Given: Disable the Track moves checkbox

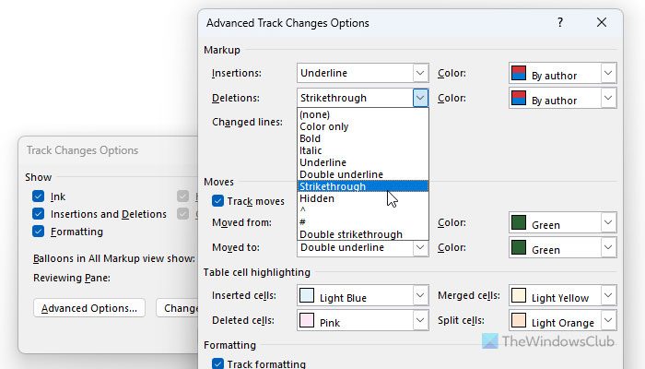Looking at the screenshot, I should tap(218, 200).
